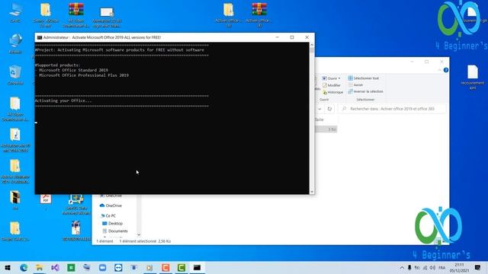
Task: Click the network icon in system tray
Action: coord(425,267)
